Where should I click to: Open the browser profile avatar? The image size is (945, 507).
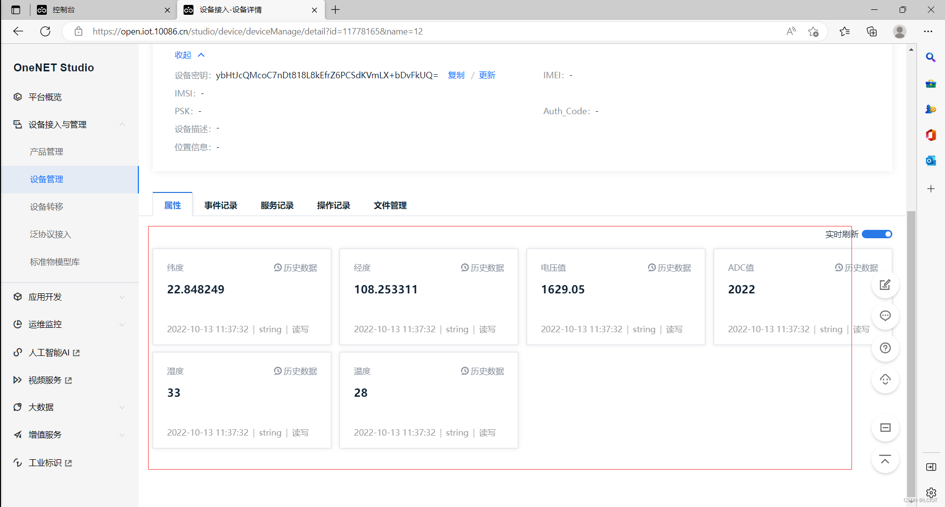click(x=900, y=32)
